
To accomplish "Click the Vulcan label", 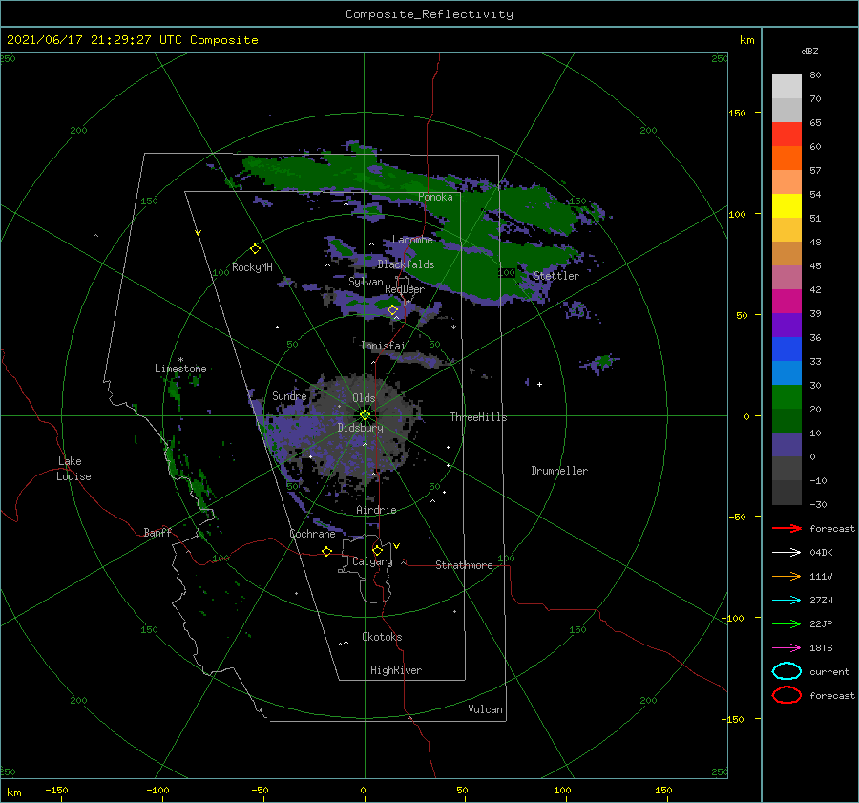I will click(485, 709).
